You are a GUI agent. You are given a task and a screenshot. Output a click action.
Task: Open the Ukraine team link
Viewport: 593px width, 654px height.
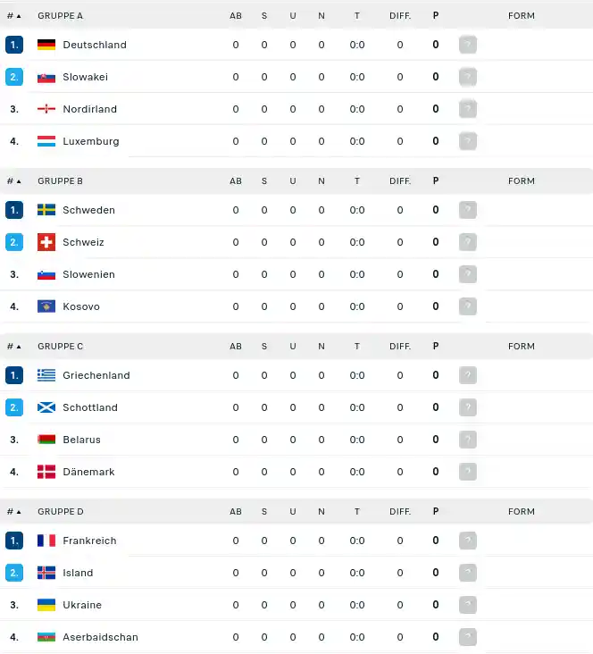click(82, 605)
